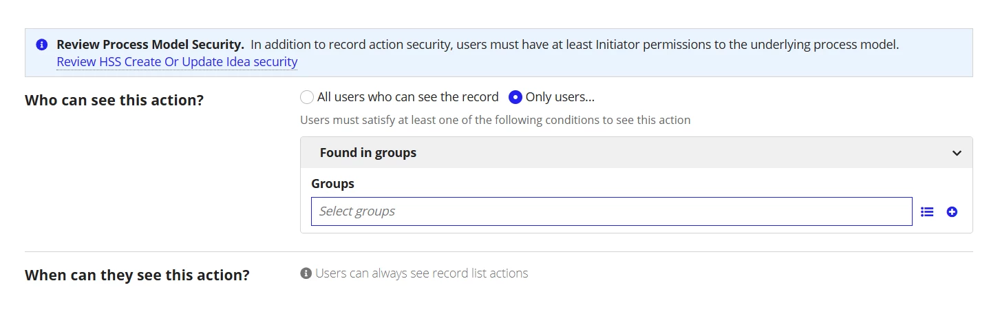Click the gray info icon beside record list actions note
The height and width of the screenshot is (323, 1000).
tap(306, 273)
